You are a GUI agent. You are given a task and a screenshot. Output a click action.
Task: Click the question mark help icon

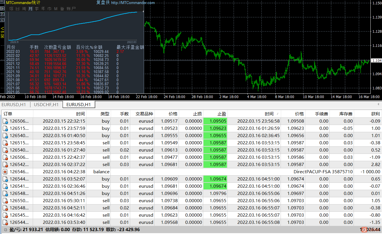pos(2,14)
